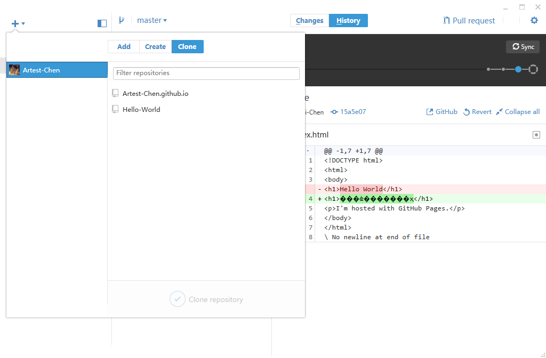The width and height of the screenshot is (546, 358).
Task: Click 'No newline at end of file' line
Action: (x=425, y=237)
